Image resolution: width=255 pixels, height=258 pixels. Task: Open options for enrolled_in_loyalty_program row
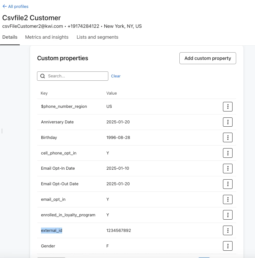point(228,215)
